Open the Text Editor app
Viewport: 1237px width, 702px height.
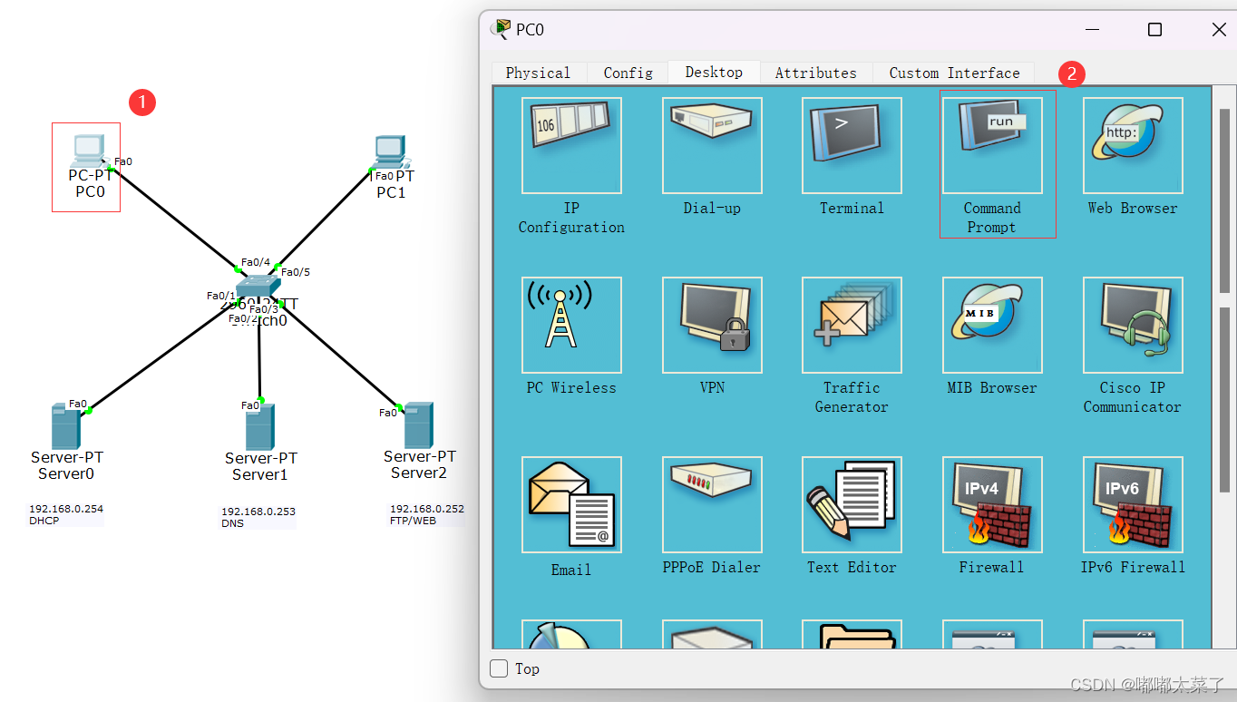pyautogui.click(x=852, y=505)
